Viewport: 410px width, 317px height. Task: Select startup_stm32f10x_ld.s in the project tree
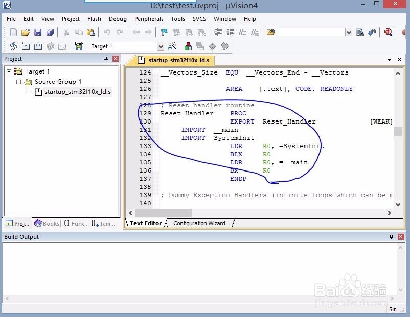[x=77, y=92]
